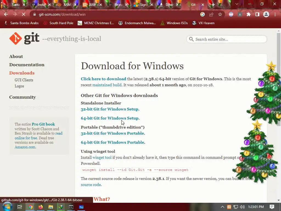281x211 pixels.
Task: Open the share page icon
Action: click(211, 14)
